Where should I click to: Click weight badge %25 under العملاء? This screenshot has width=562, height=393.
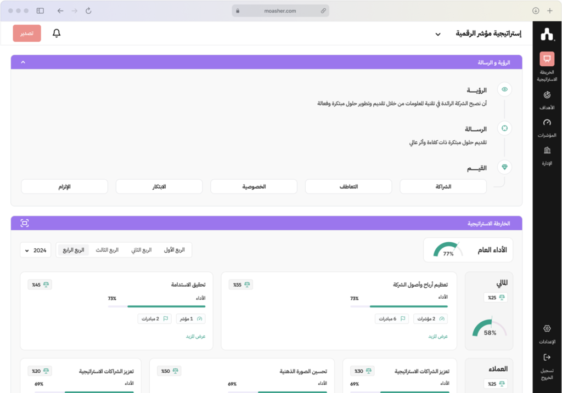tap(496, 384)
